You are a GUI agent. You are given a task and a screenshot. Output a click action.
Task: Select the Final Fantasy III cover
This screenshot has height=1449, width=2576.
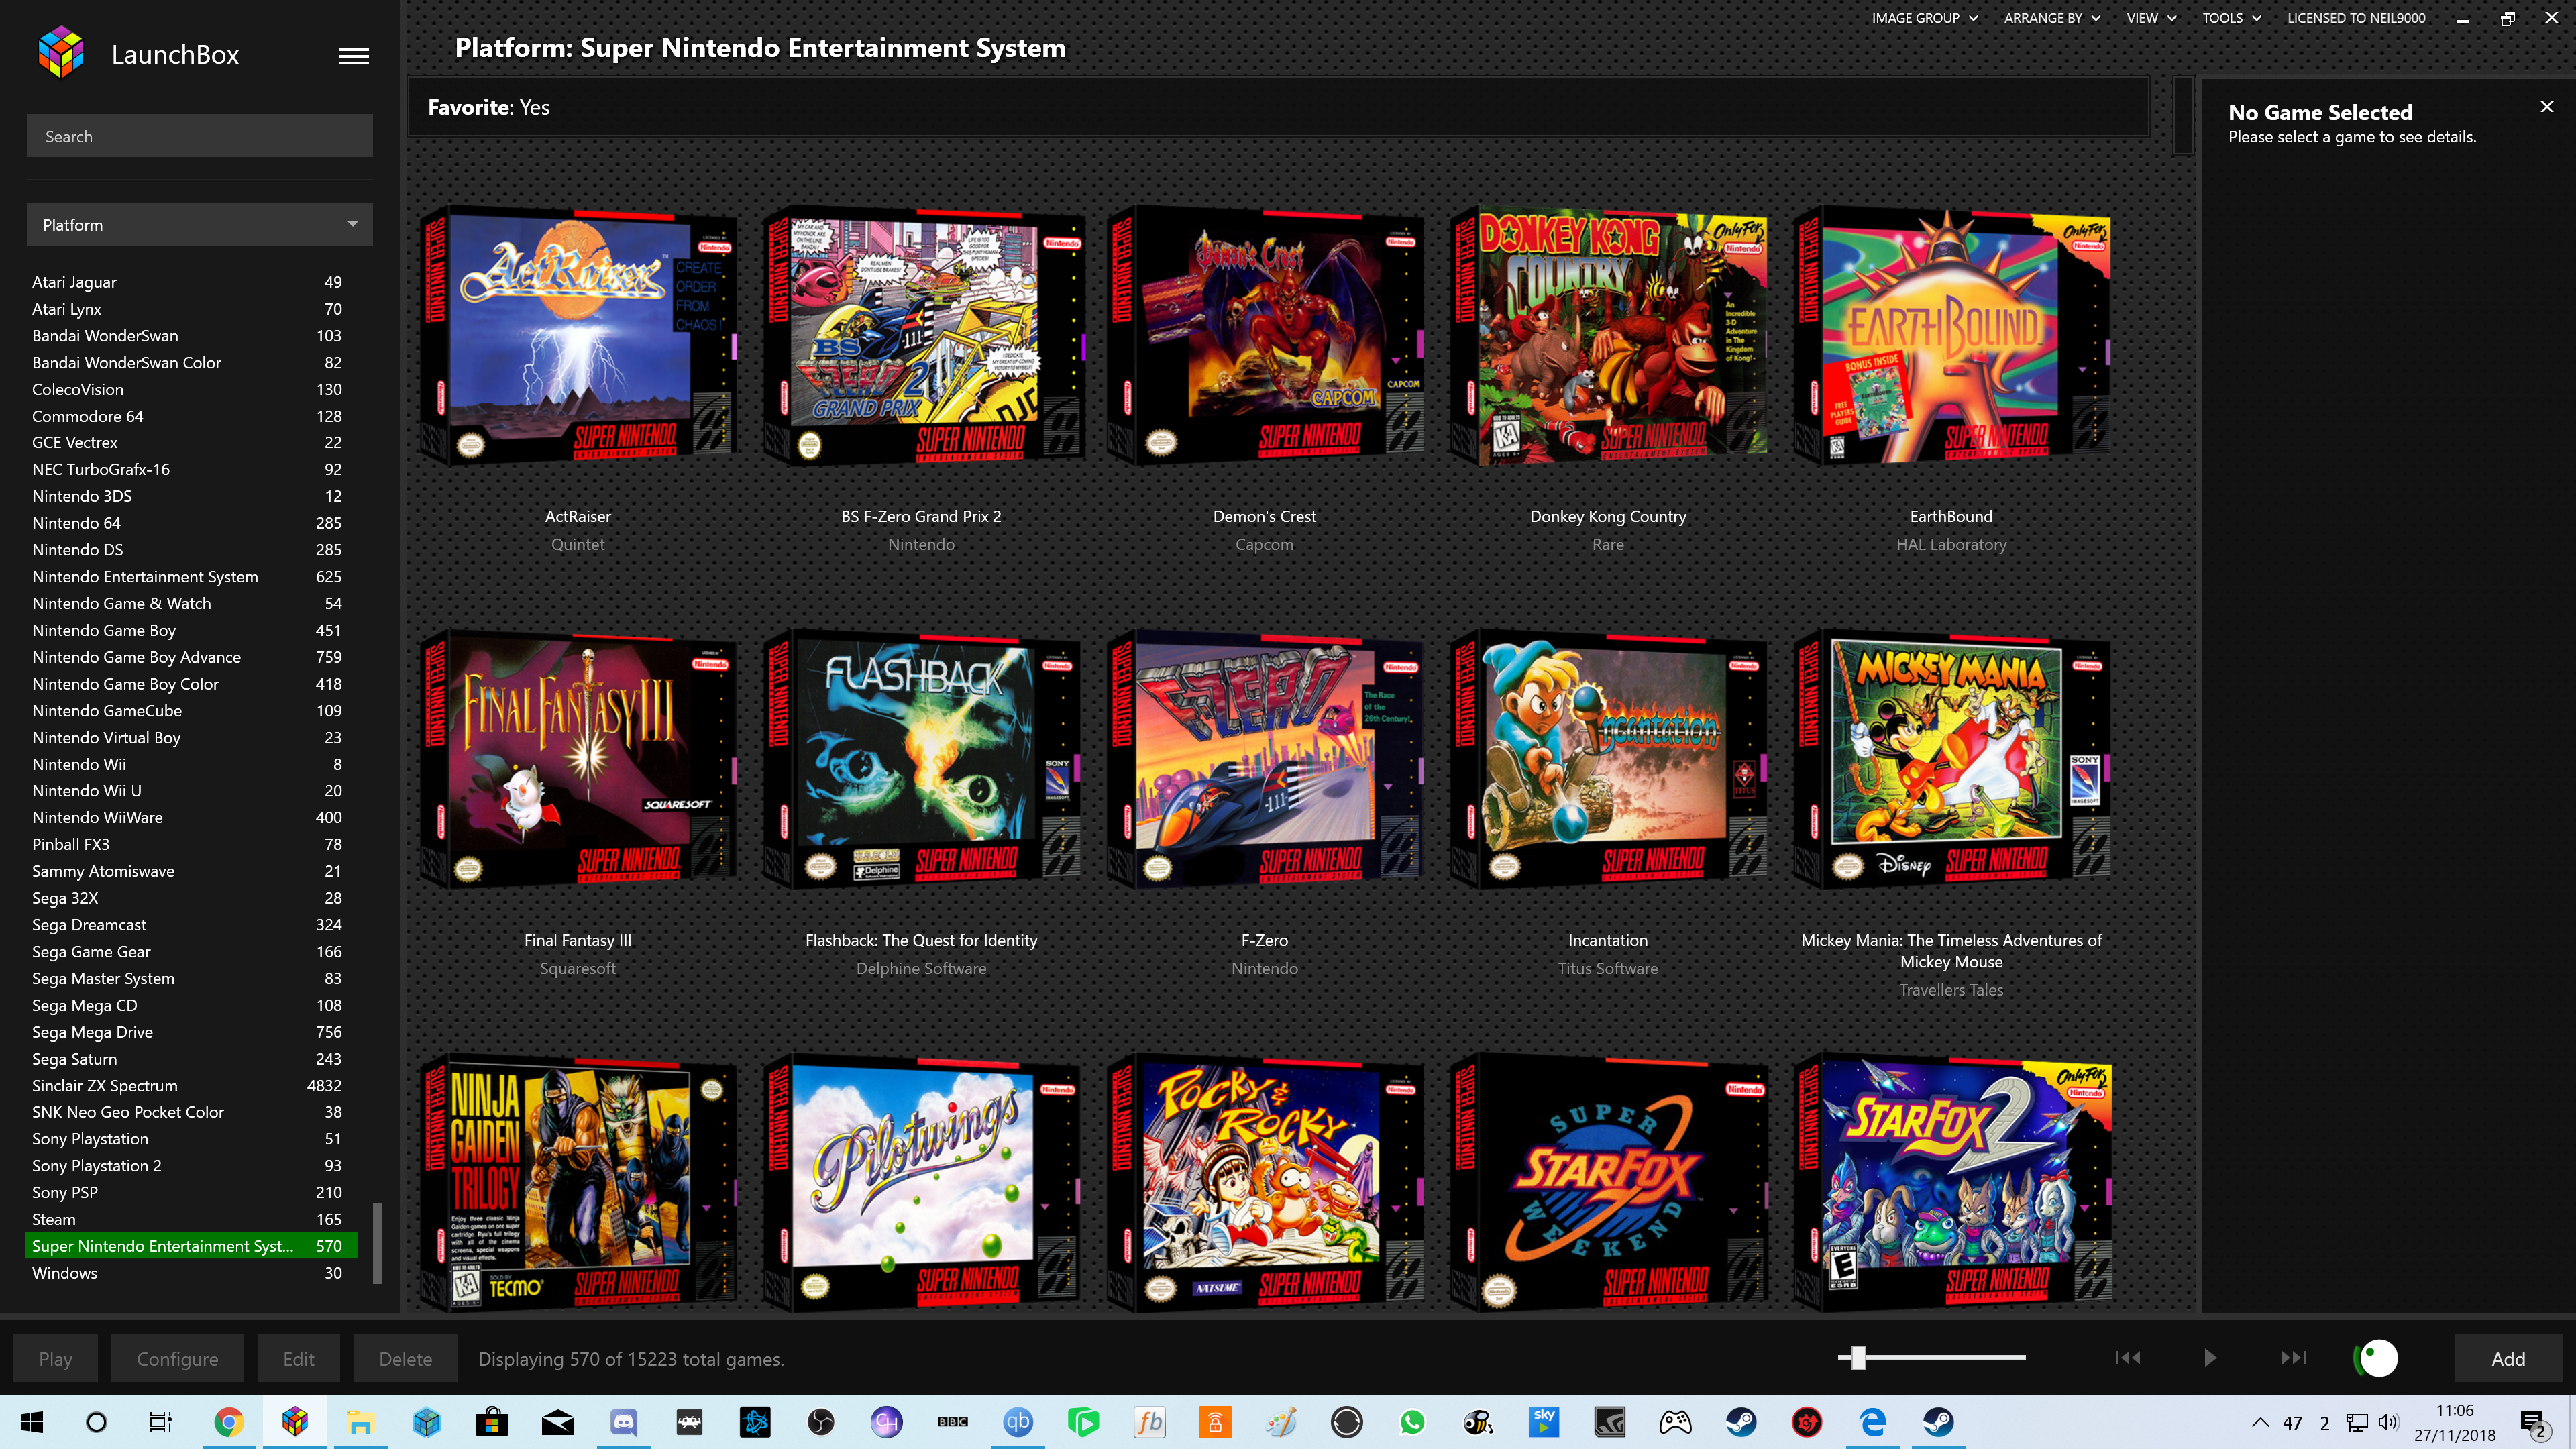578,760
